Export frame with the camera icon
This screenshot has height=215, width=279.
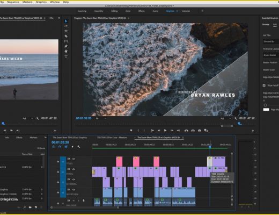(200, 131)
